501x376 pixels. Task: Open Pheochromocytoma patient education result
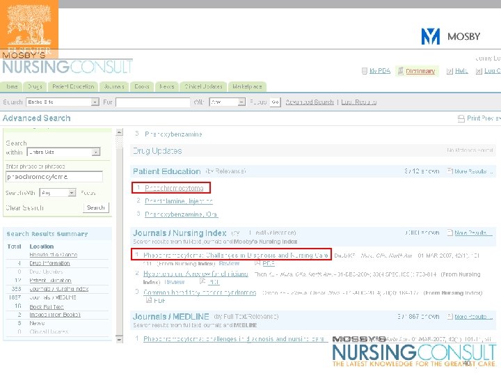point(174,188)
